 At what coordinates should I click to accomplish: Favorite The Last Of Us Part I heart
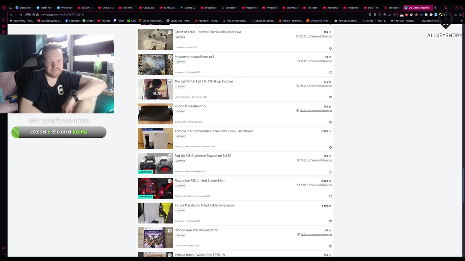[330, 98]
